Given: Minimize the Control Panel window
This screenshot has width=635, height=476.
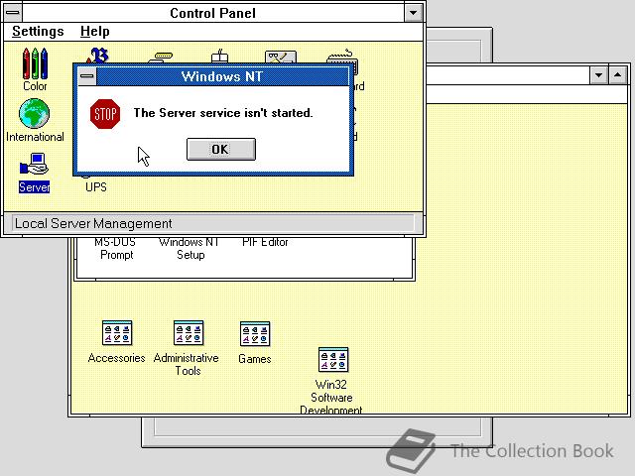Looking at the screenshot, I should 413,13.
